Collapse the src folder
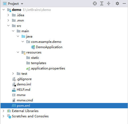 point(8,26)
